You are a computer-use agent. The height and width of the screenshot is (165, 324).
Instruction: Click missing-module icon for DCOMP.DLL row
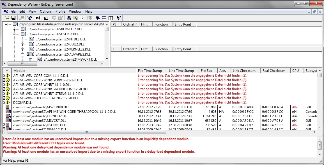pyautogui.click(x=7, y=102)
